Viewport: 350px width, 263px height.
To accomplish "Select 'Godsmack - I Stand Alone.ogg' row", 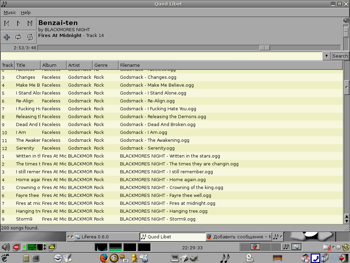I will (172, 93).
